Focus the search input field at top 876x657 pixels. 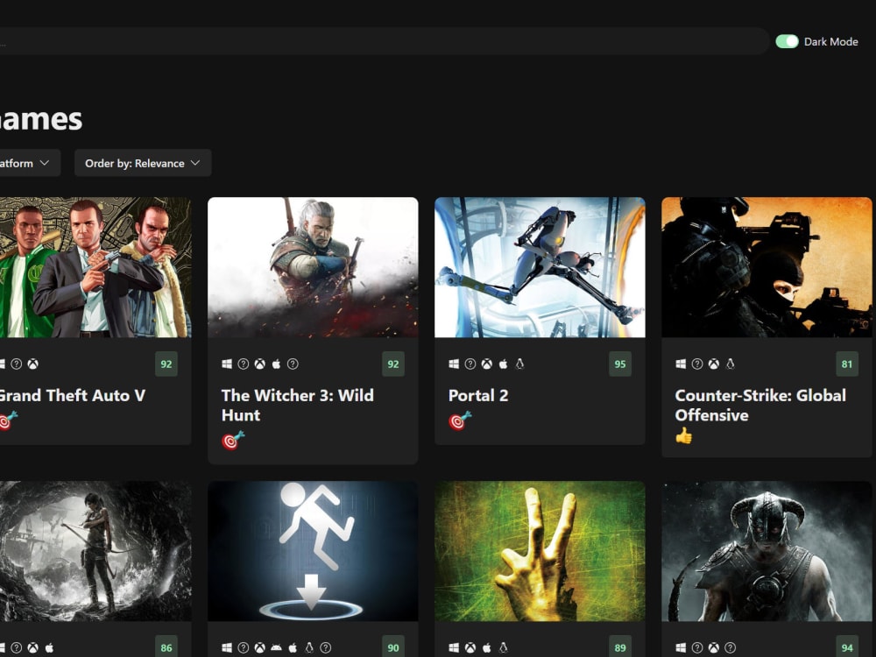pos(383,41)
